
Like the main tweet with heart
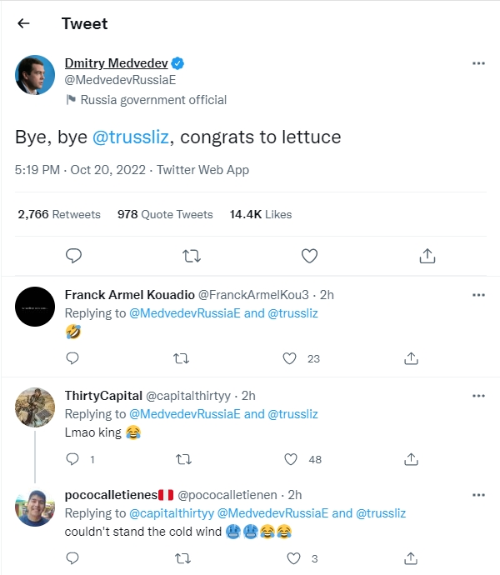pos(309,255)
